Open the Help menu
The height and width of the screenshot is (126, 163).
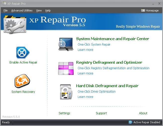click(x=48, y=10)
